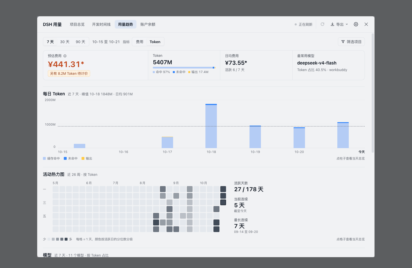Click the 输出 17.4M legend text
The width and height of the screenshot is (412, 268).
coord(200,72)
